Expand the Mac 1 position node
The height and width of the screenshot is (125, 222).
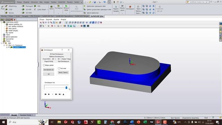[x=4, y=45]
